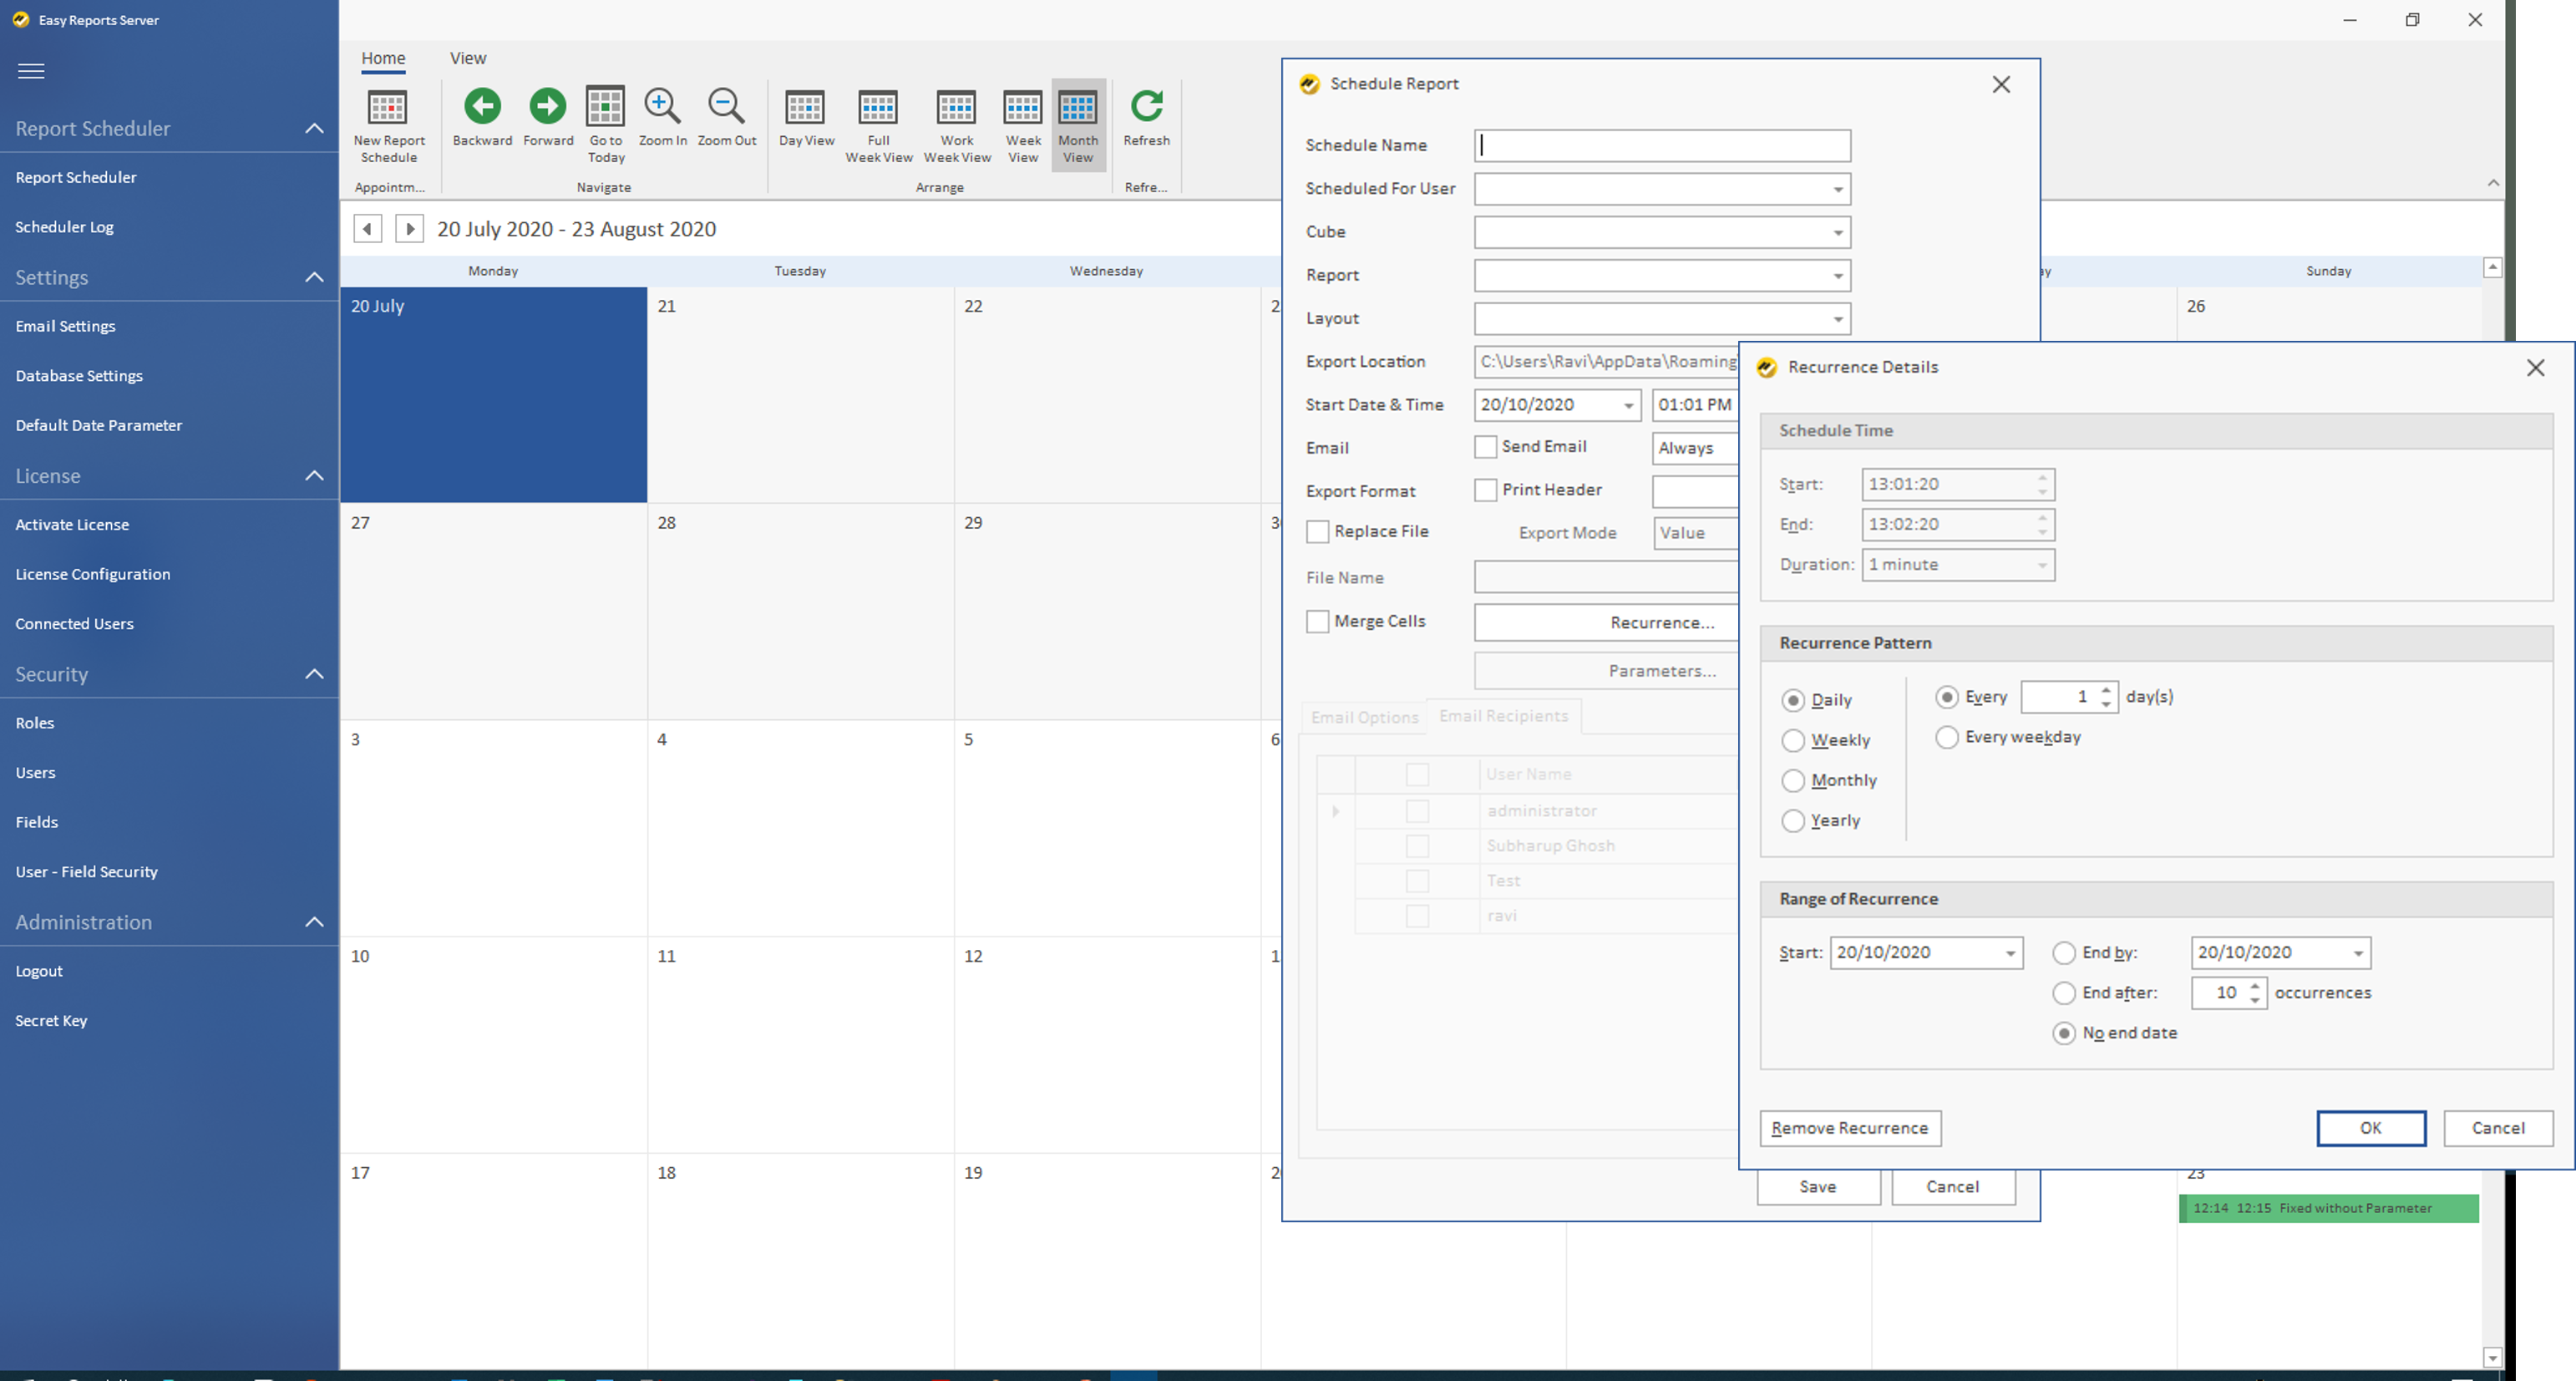Click the Remove Recurrence button
The height and width of the screenshot is (1381, 2576).
[x=1849, y=1128]
